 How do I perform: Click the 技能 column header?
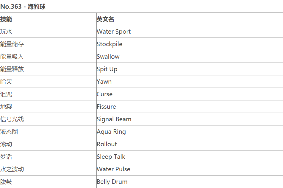click(x=6, y=19)
